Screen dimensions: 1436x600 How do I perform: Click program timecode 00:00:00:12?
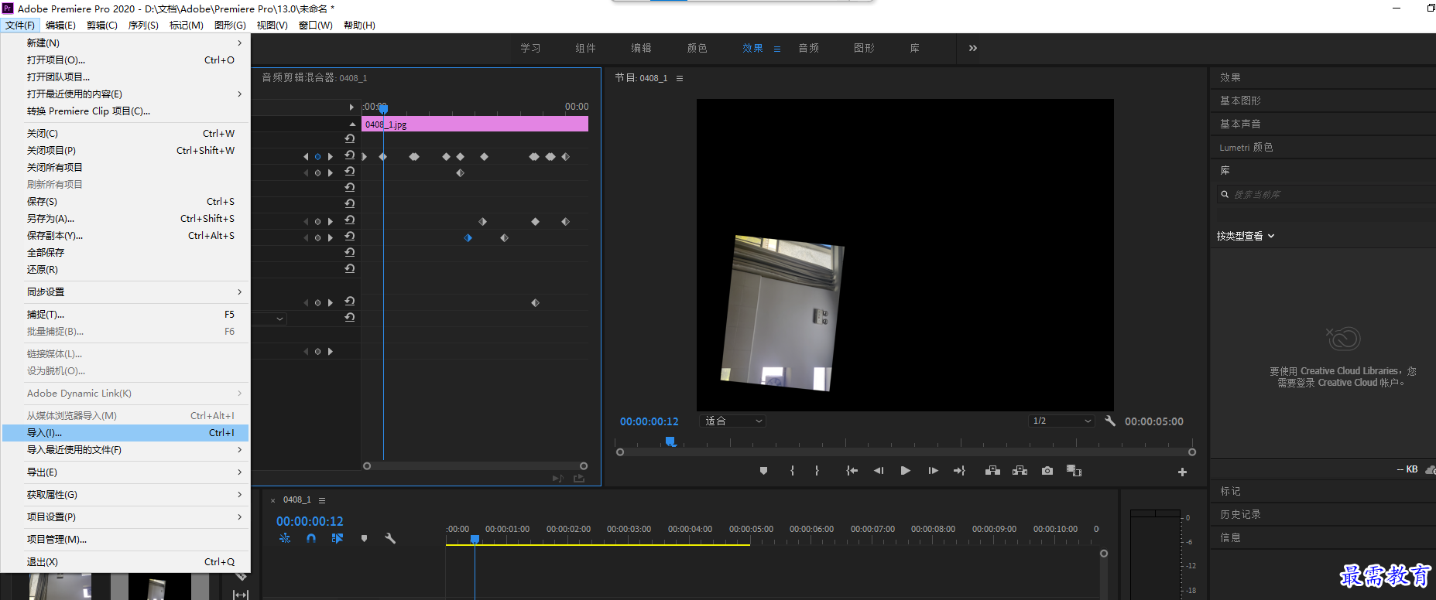pos(649,421)
